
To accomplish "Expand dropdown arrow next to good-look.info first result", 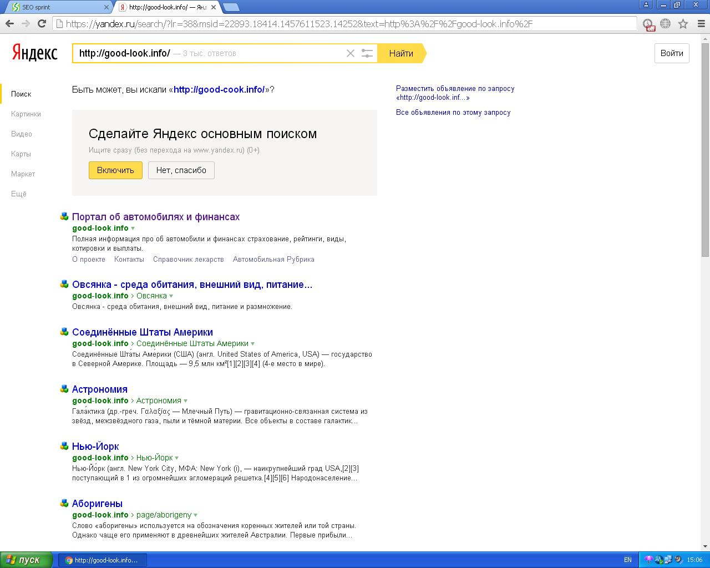I will pyautogui.click(x=133, y=229).
